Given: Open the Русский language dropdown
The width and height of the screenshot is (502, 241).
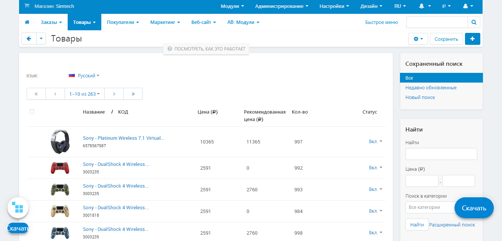Looking at the screenshot, I should pyautogui.click(x=89, y=75).
